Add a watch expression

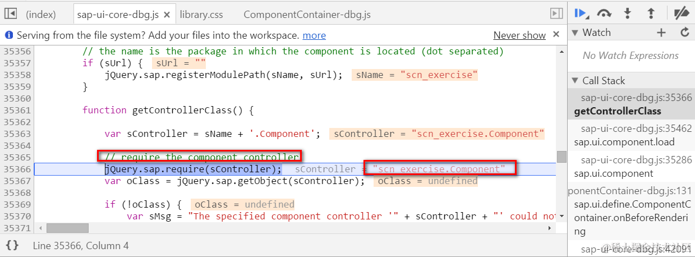point(661,33)
